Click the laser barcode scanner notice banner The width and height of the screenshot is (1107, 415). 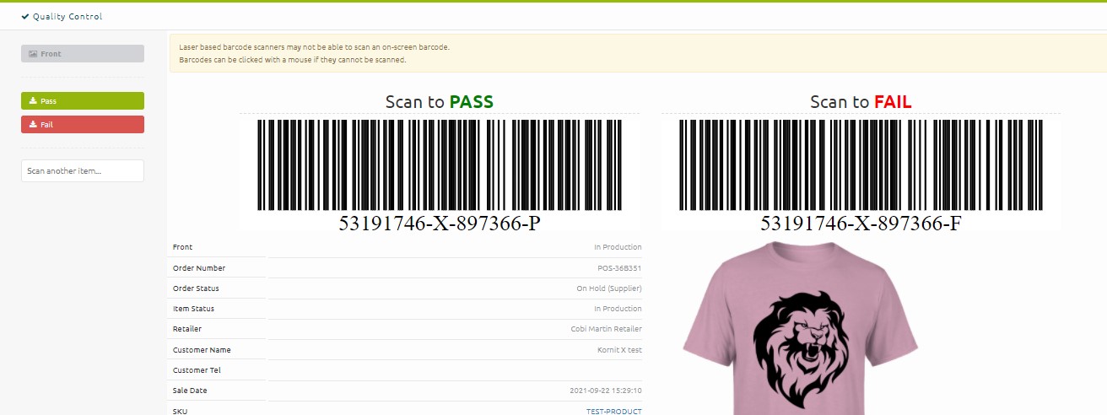638,53
